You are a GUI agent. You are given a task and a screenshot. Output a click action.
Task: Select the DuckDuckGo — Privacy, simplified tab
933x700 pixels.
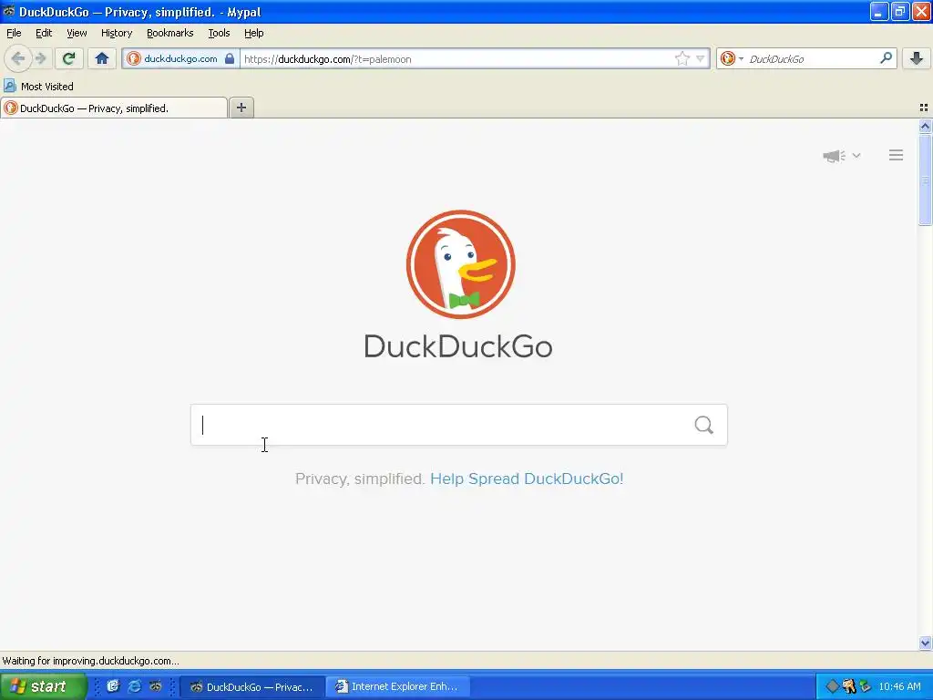click(114, 108)
